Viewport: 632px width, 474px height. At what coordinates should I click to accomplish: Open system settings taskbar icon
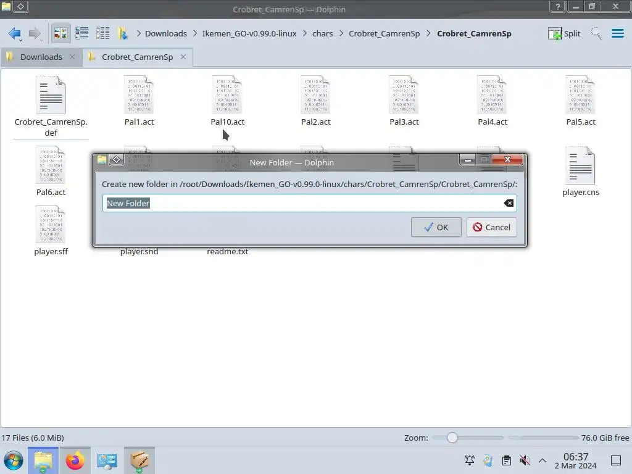tap(107, 460)
